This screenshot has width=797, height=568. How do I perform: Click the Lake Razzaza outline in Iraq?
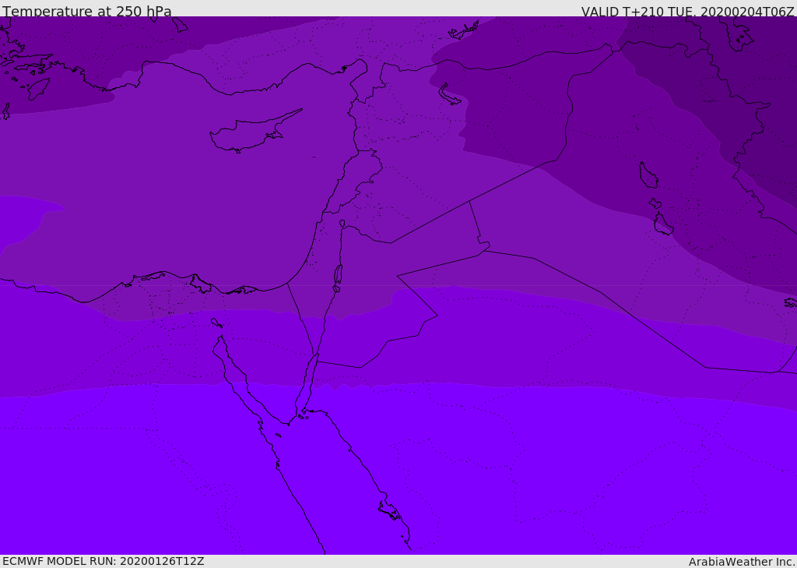click(x=663, y=224)
